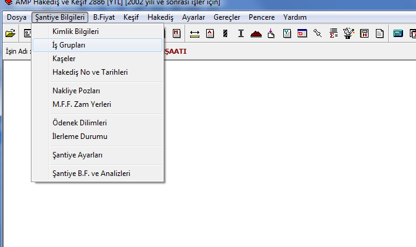Click the steel I-beam profile icon

tap(241, 33)
